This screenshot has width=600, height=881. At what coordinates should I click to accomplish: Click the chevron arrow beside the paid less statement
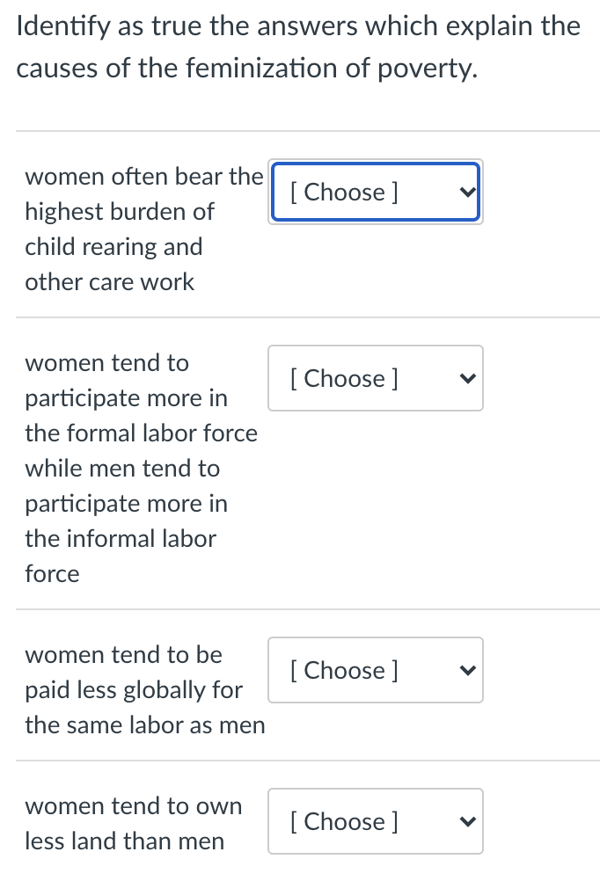coord(468,670)
